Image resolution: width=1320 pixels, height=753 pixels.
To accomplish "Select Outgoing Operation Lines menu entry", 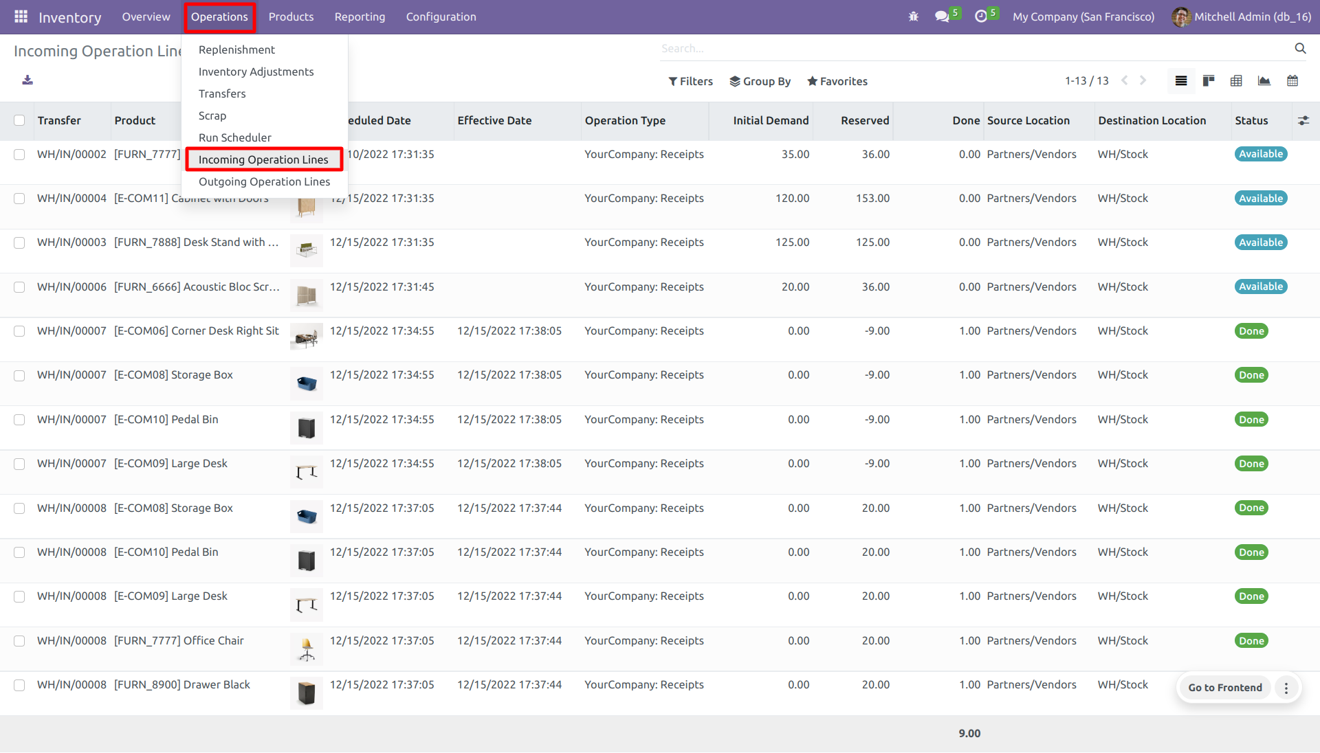I will click(264, 181).
